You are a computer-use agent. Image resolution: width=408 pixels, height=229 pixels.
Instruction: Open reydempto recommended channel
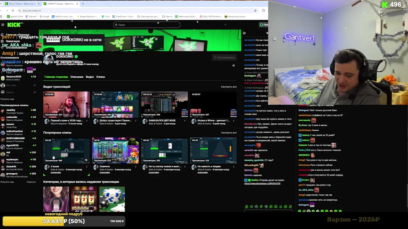pos(18,161)
